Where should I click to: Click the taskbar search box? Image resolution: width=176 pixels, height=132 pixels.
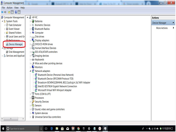(22, 128)
